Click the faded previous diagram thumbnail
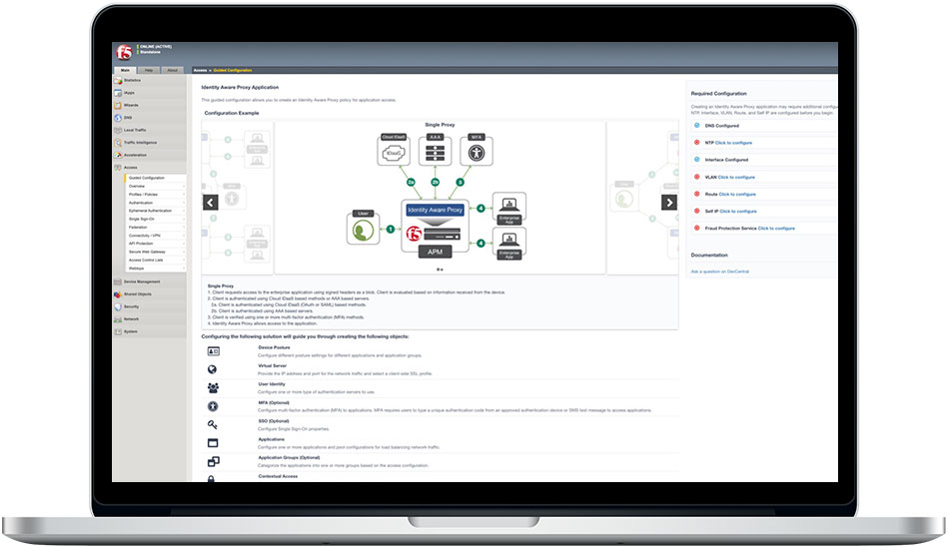This screenshot has width=949, height=546. (x=238, y=198)
